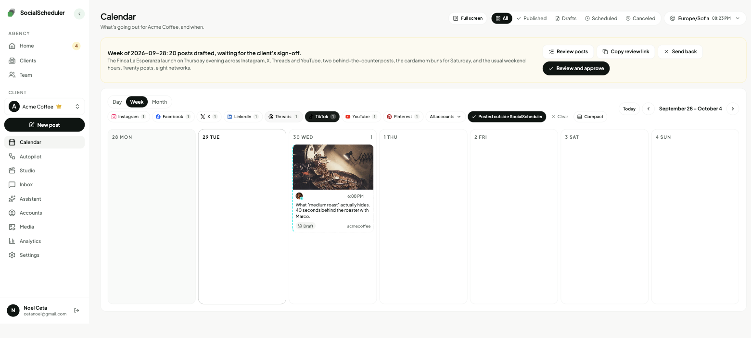Toggle the Instagram network filter
The height and width of the screenshot is (338, 751).
(128, 117)
